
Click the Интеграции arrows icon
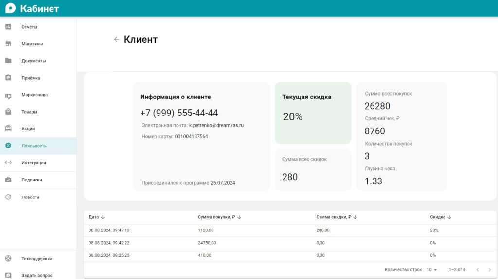coord(8,163)
